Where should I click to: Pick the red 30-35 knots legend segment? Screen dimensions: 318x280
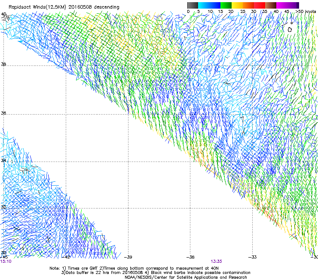260,5
